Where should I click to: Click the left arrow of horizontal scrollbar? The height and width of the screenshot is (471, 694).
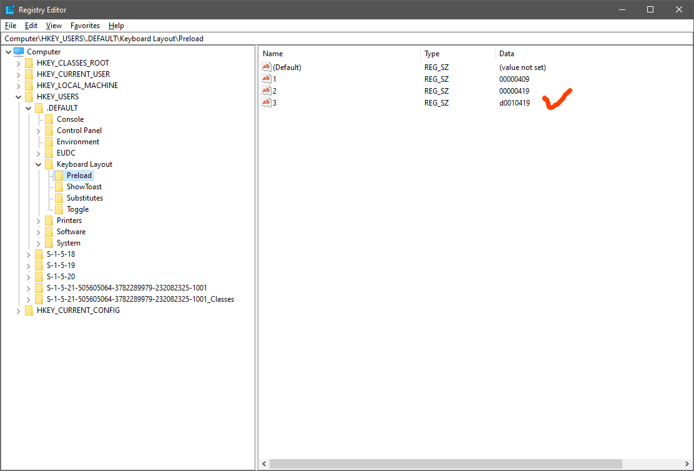pos(264,464)
